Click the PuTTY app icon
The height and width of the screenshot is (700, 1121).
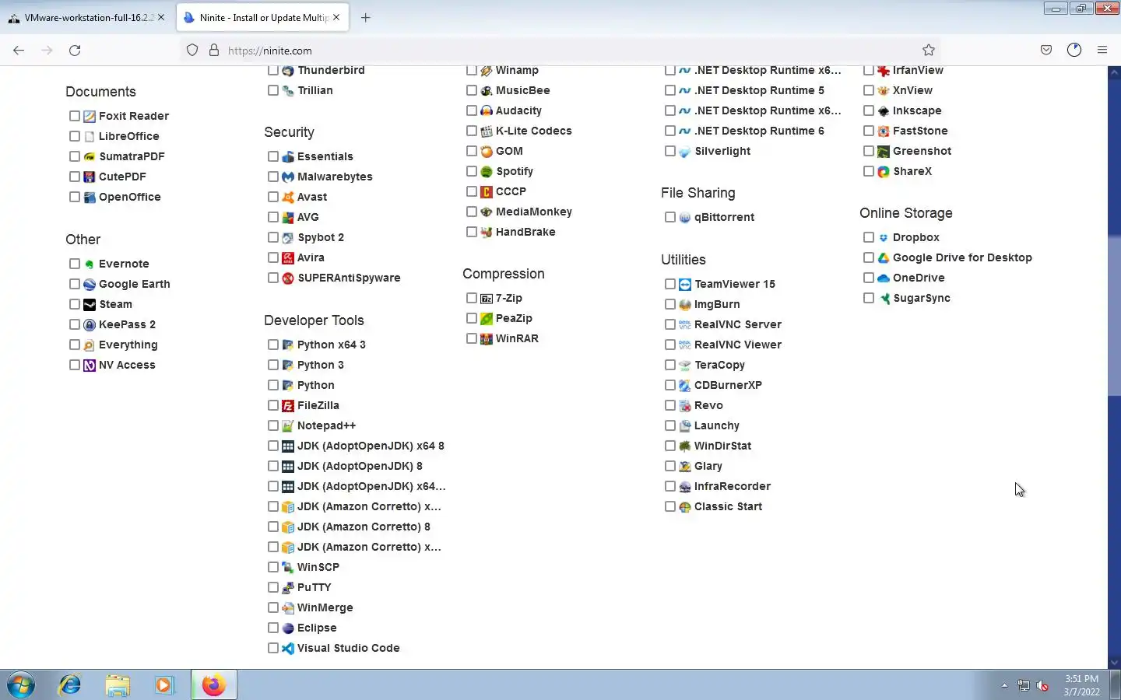point(288,587)
